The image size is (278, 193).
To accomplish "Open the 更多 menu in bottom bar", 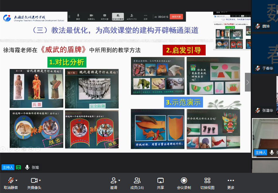I will [231, 183].
